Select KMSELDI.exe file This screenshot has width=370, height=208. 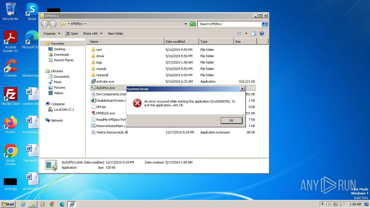106,113
